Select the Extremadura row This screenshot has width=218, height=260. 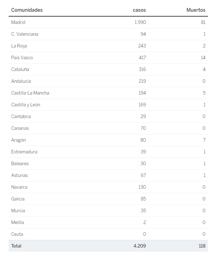108,152
